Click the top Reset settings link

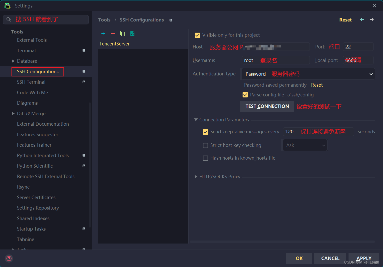pos(345,20)
